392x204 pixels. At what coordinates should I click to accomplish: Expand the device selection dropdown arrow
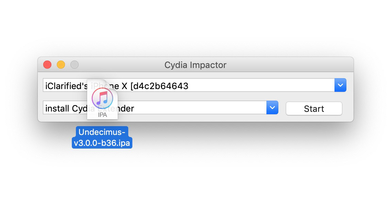click(340, 85)
